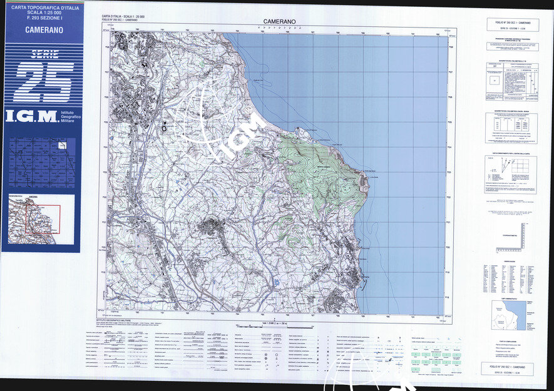The width and height of the screenshot is (554, 391).
Task: Click the Ancona regional locator map with red rectangle
Action: [x=41, y=220]
